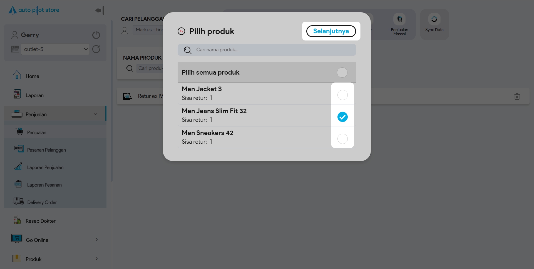Screen dimensions: 534x269
Task: Click the Sync Data icon
Action: (434, 19)
